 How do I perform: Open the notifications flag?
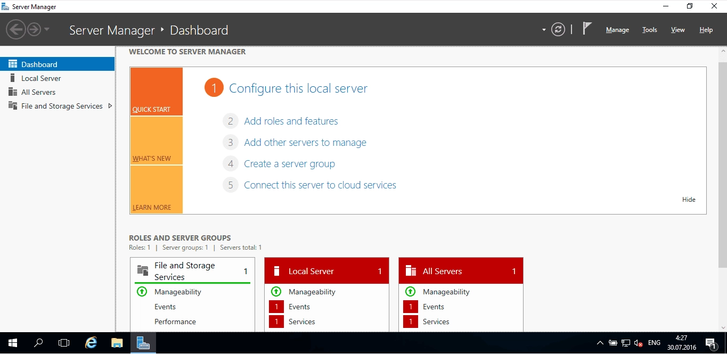(x=587, y=29)
